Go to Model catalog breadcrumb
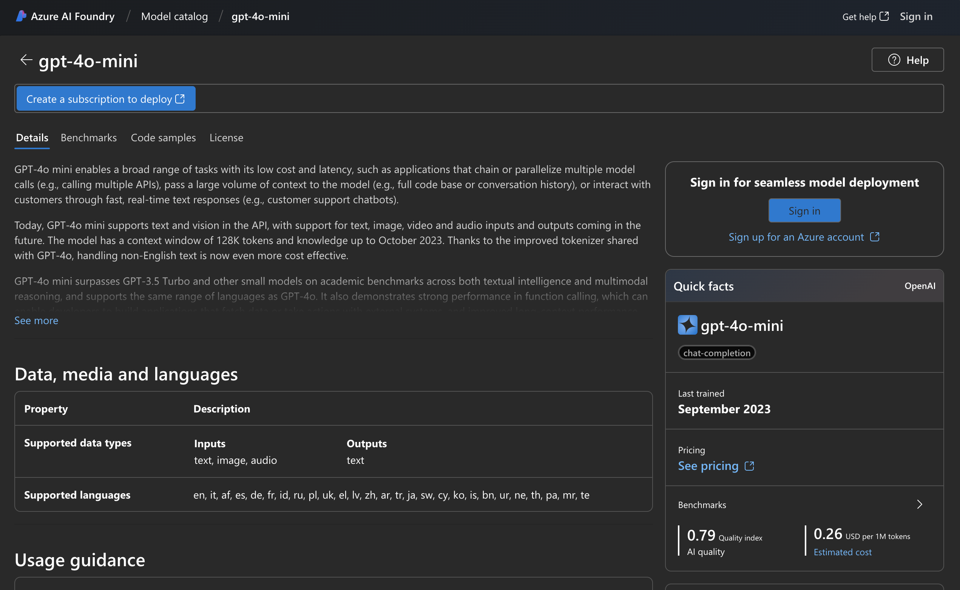 click(174, 16)
